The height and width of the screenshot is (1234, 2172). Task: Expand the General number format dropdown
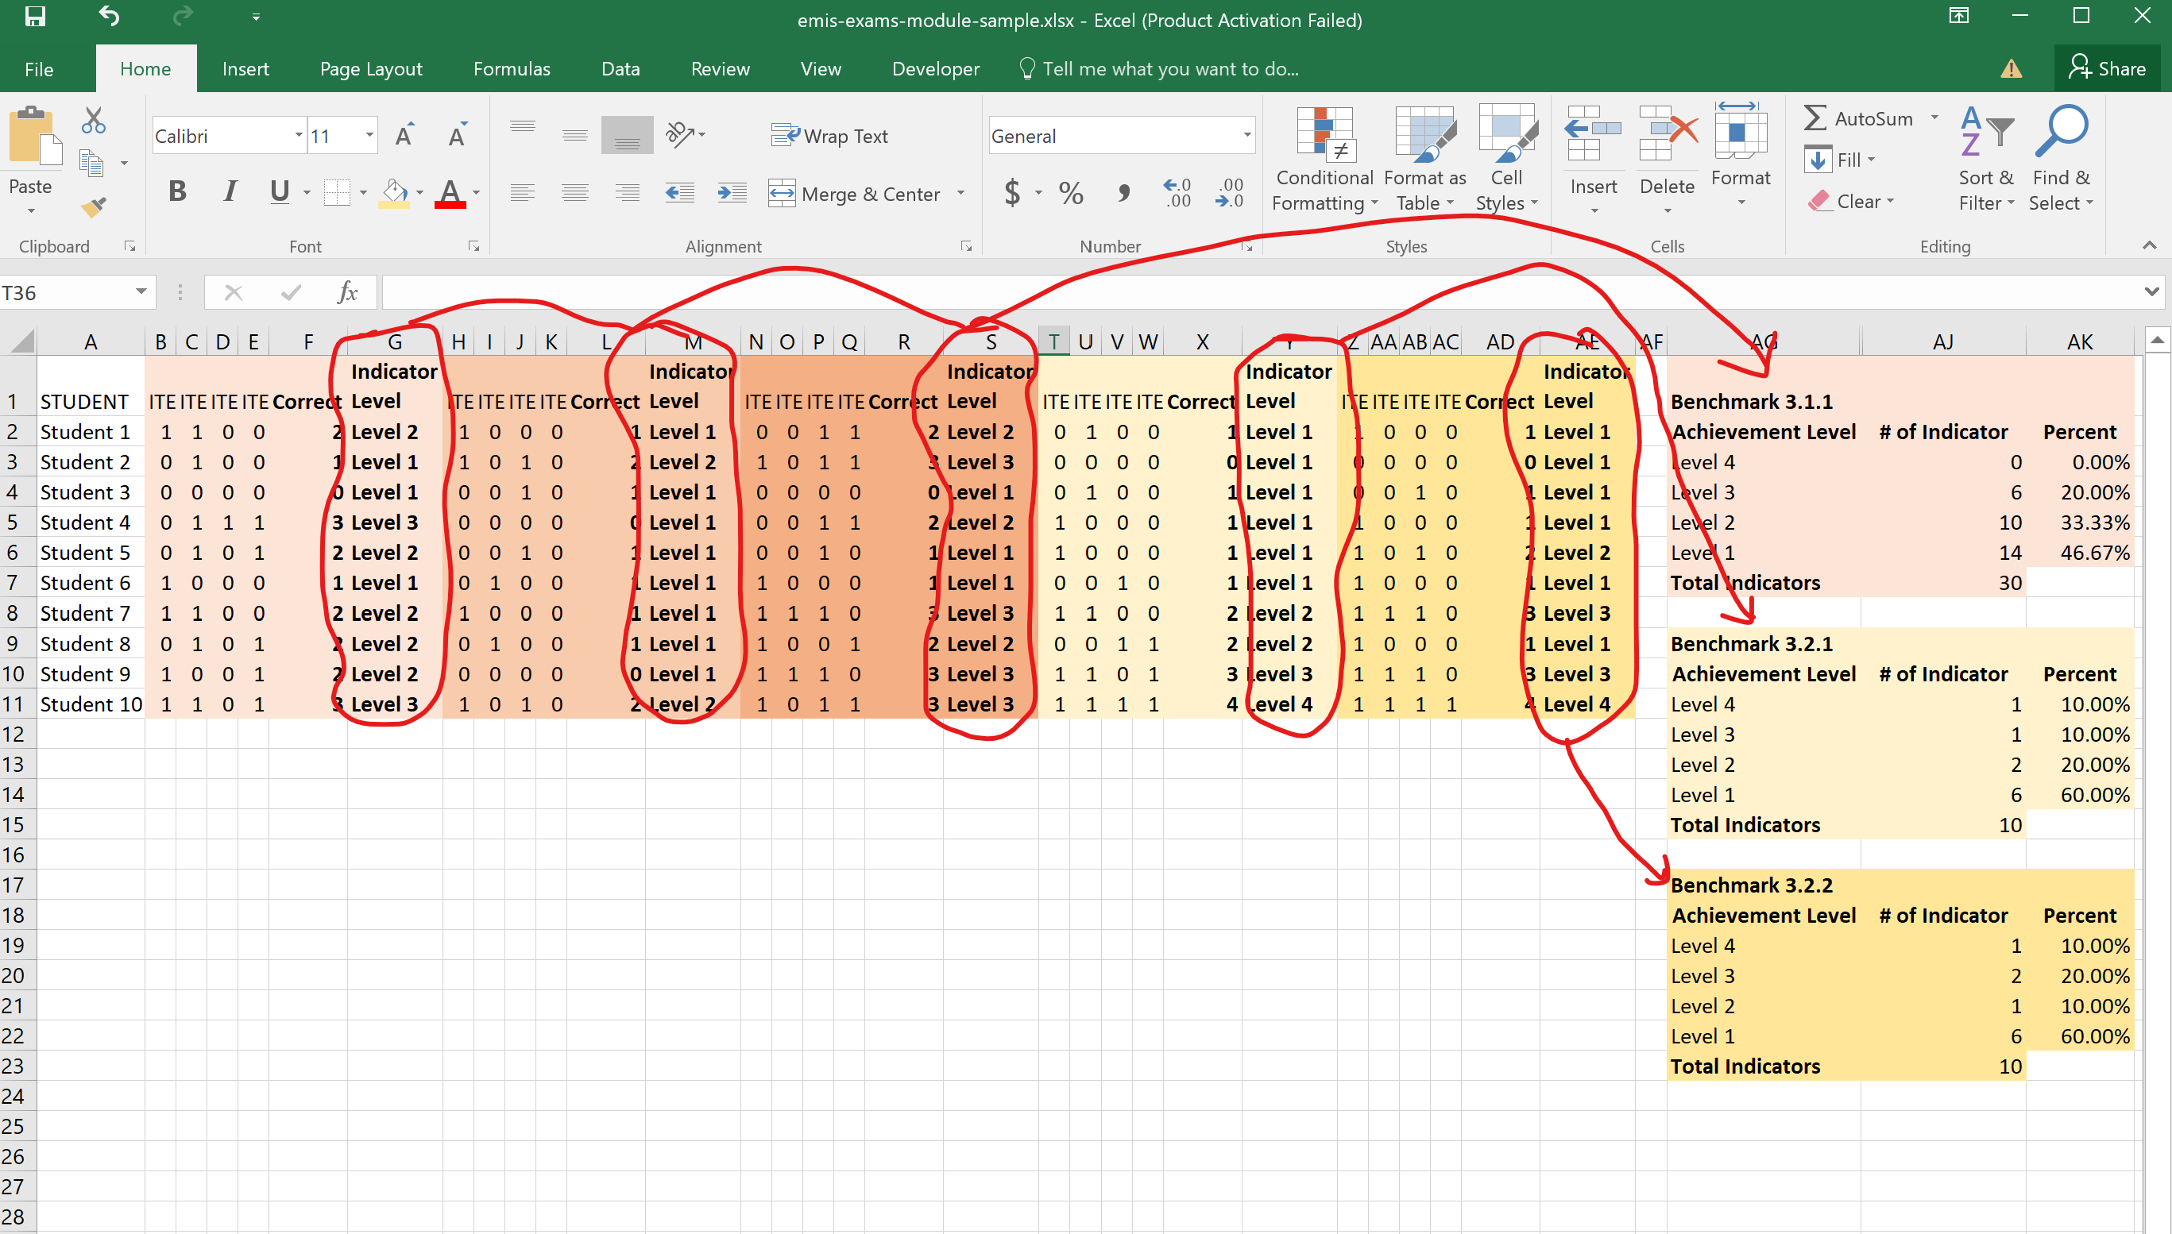(x=1246, y=136)
